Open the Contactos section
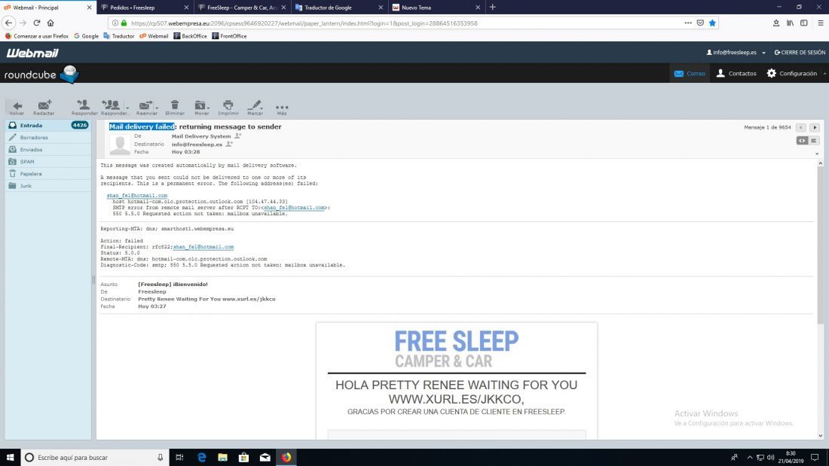The width and height of the screenshot is (829, 466). pos(736,74)
